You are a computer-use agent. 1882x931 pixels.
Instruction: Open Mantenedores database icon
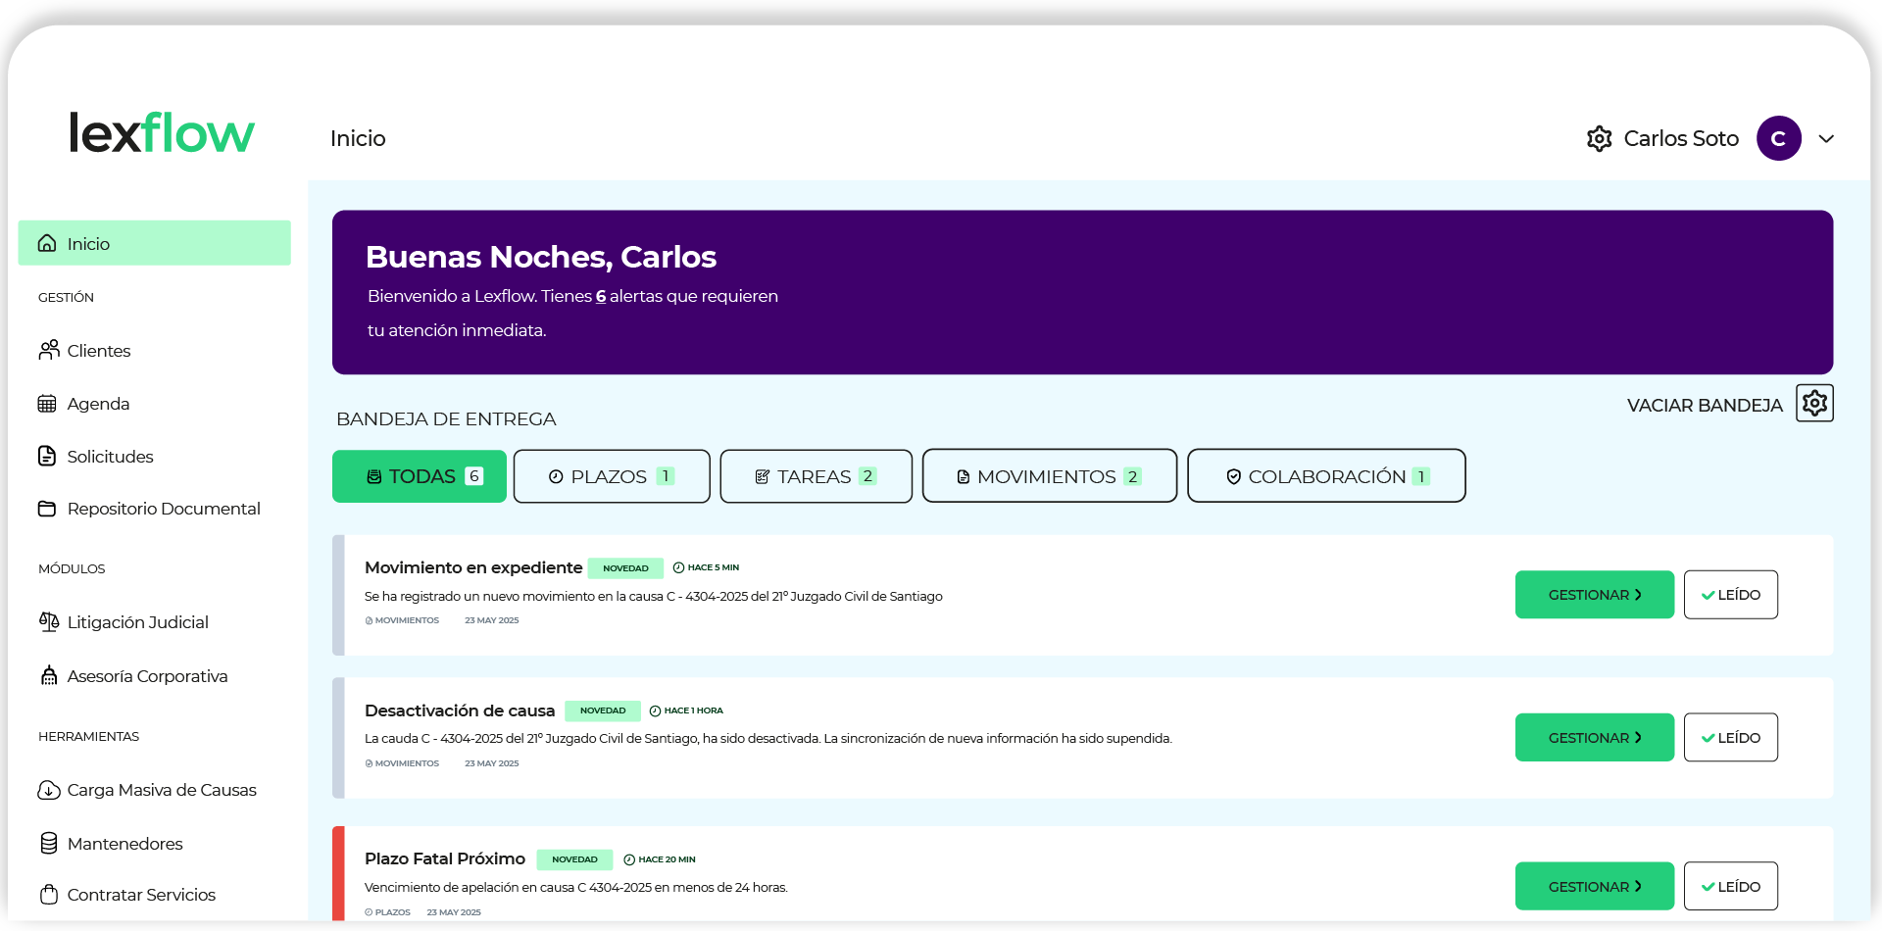pyautogui.click(x=48, y=843)
